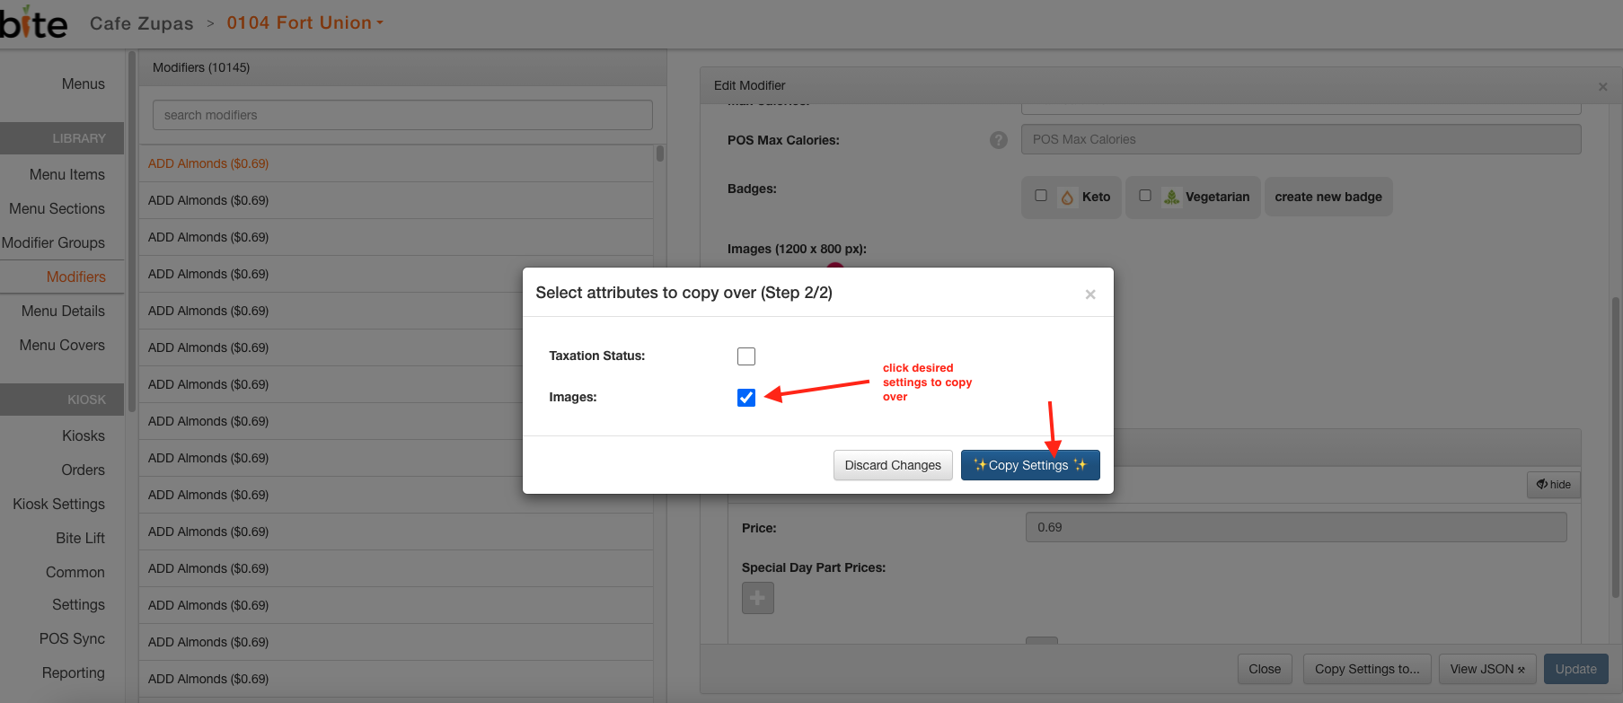This screenshot has height=703, width=1623.
Task: Toggle the Vegetarian badge checkbox
Action: 1145,196
